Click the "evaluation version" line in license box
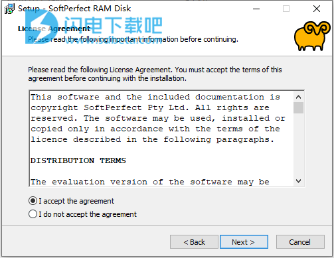Image resolution: width=334 pixels, height=258 pixels. (x=150, y=182)
